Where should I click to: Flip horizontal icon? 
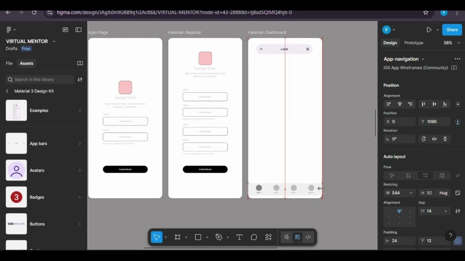pyautogui.click(x=434, y=139)
